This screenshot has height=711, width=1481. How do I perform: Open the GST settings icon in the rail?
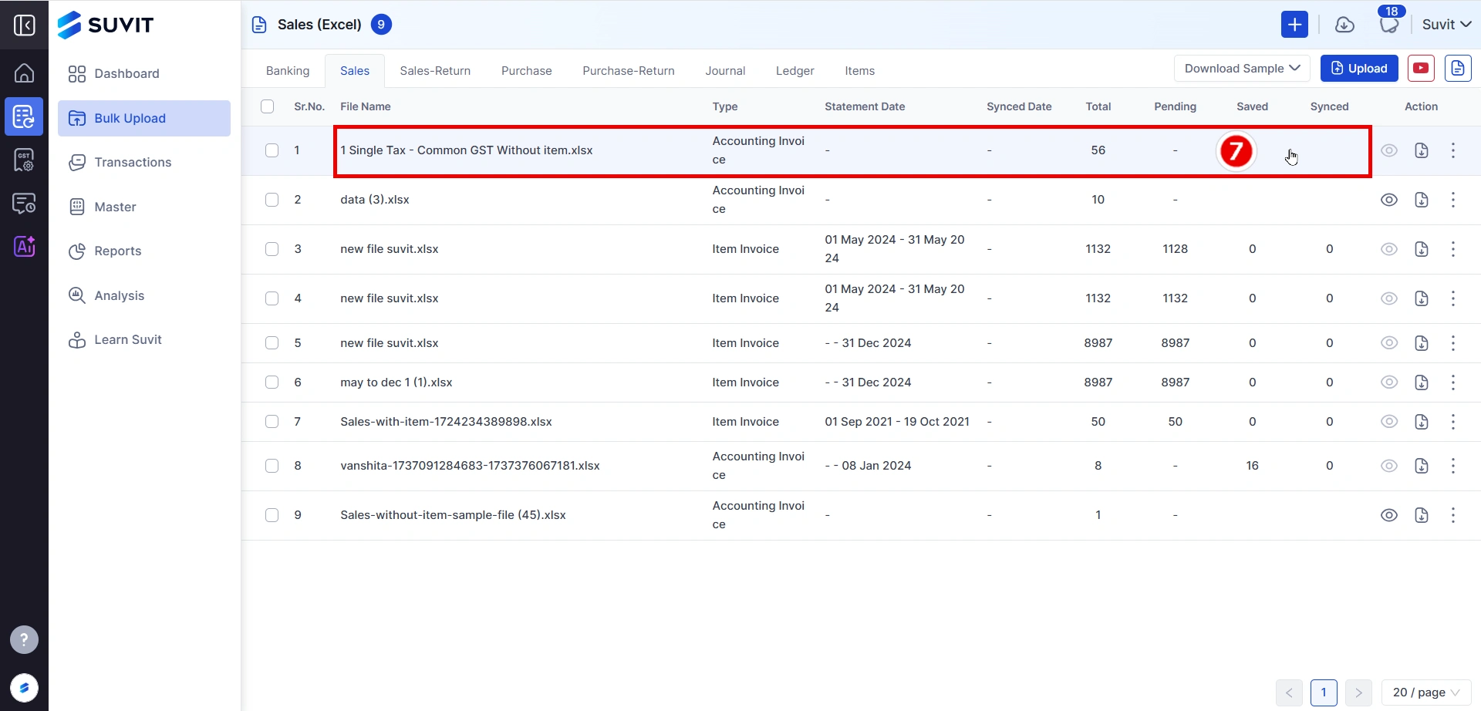pyautogui.click(x=24, y=160)
